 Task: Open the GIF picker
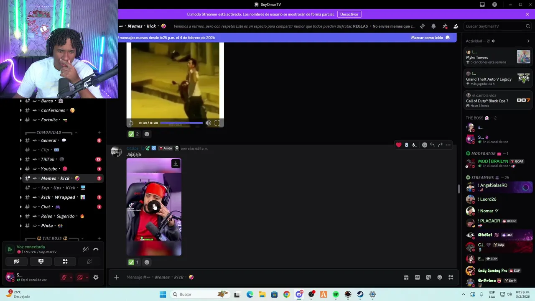click(417, 277)
